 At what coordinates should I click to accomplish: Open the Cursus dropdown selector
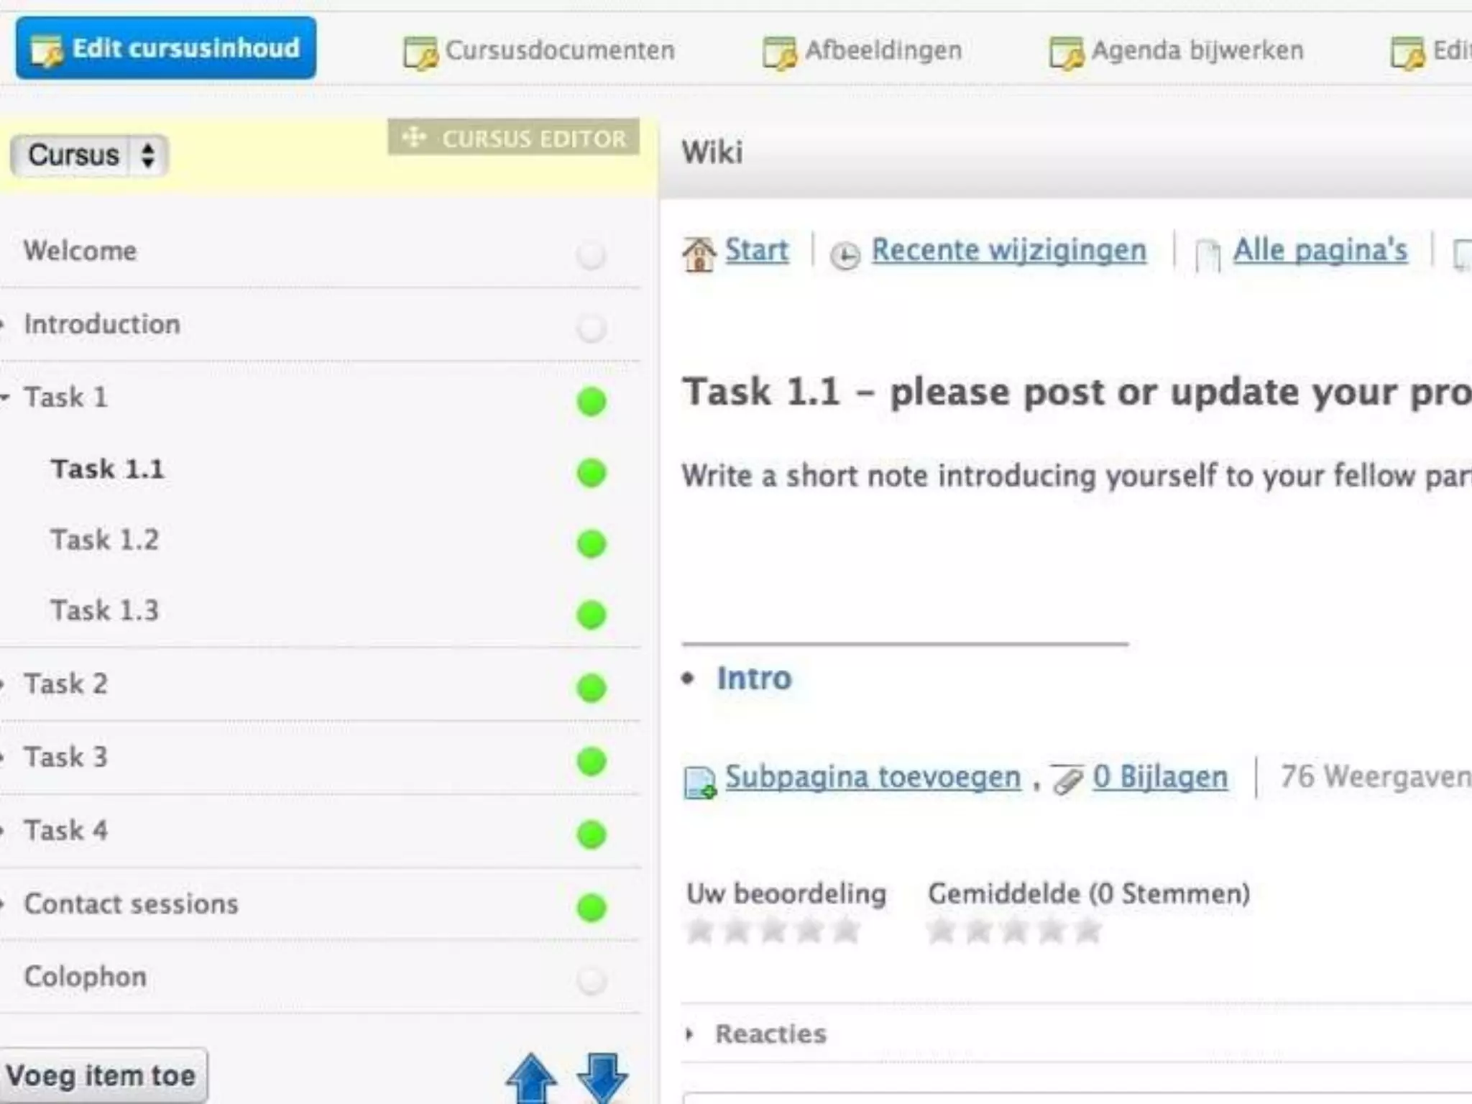pyautogui.click(x=89, y=155)
